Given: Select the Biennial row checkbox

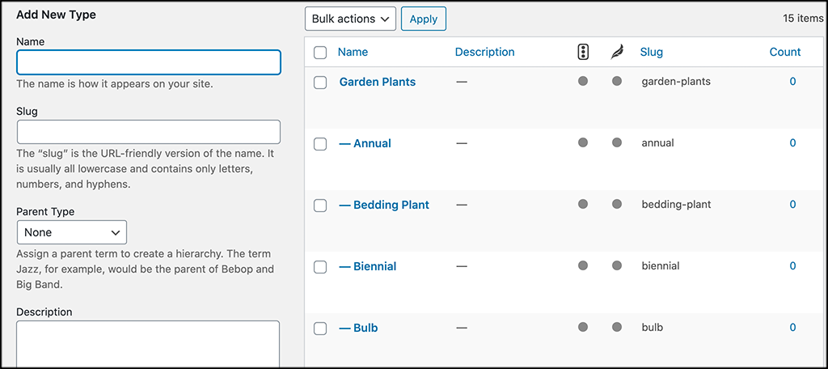Looking at the screenshot, I should point(320,267).
